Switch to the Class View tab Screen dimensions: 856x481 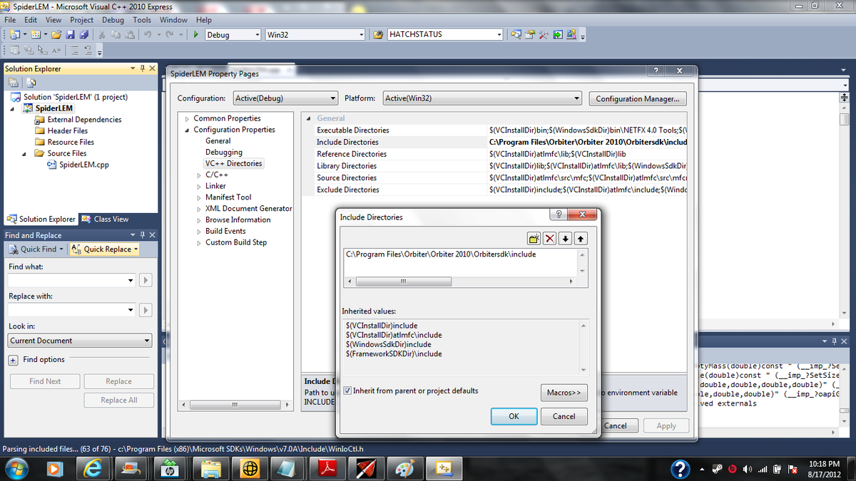105,219
